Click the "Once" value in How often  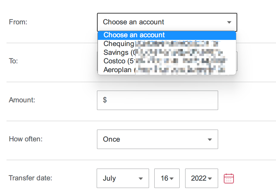coord(112,139)
